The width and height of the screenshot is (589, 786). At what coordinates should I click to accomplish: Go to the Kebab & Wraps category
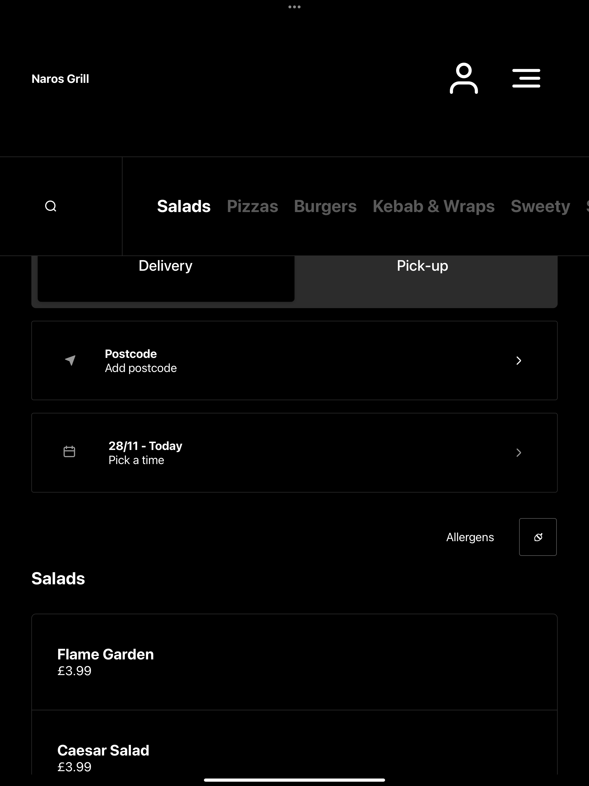[x=434, y=206]
